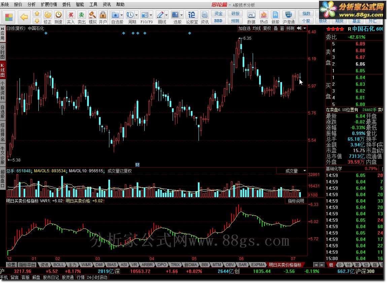Select the W&R indicator tab
Image resolution: width=387 pixels, height=283 pixels.
click(x=86, y=265)
